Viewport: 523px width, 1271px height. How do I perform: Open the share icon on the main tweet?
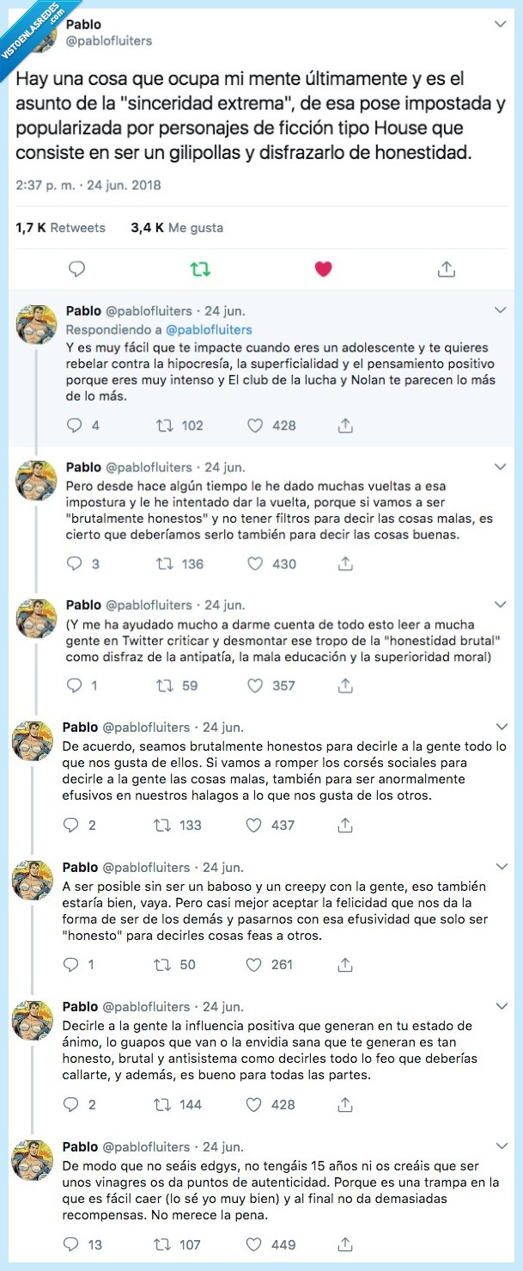(x=447, y=268)
